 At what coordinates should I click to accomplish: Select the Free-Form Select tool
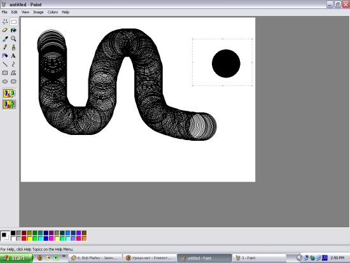[x=5, y=22]
